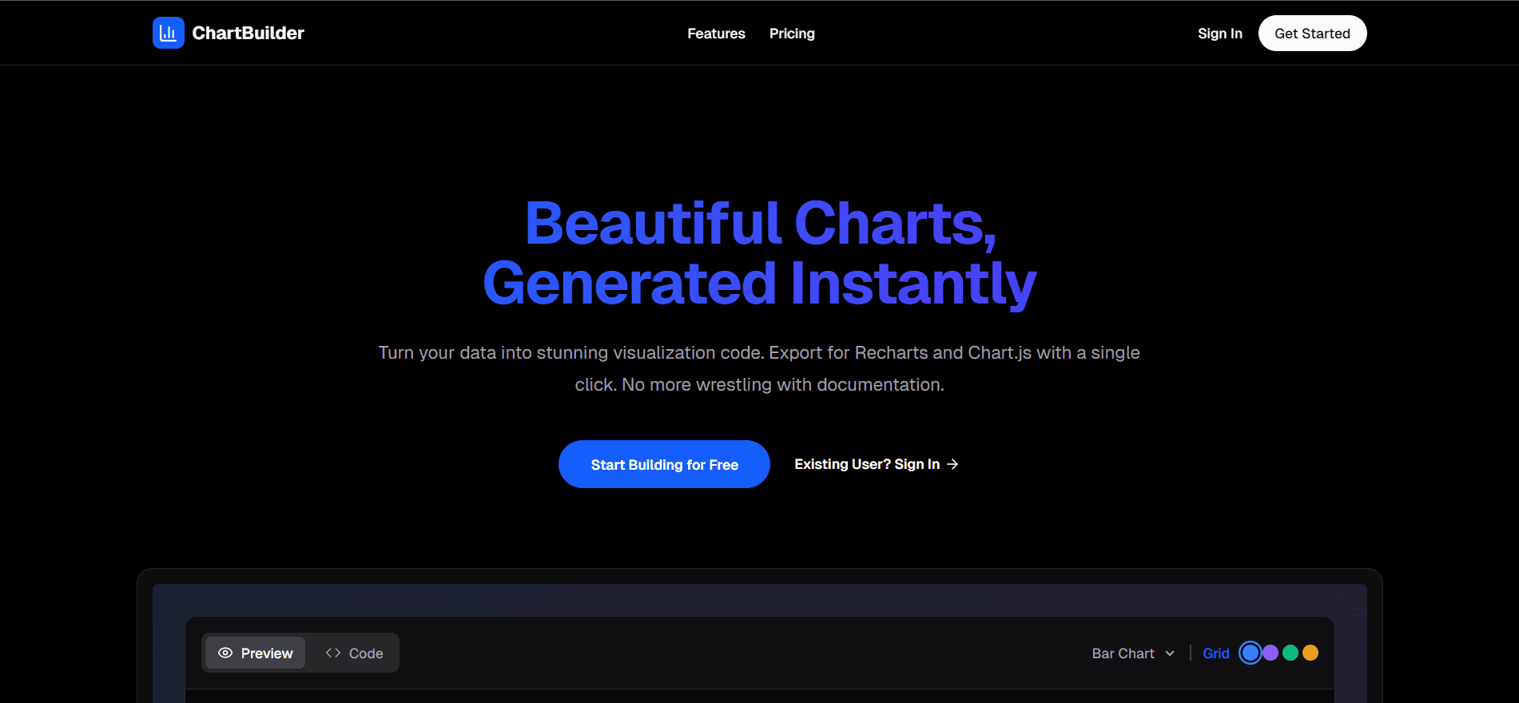Switch to the Code tab

pos(354,653)
